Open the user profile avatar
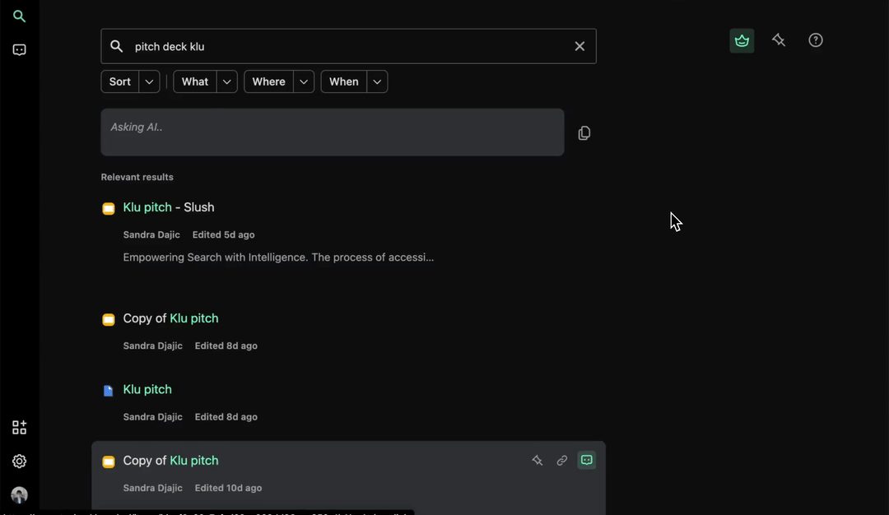 19,495
